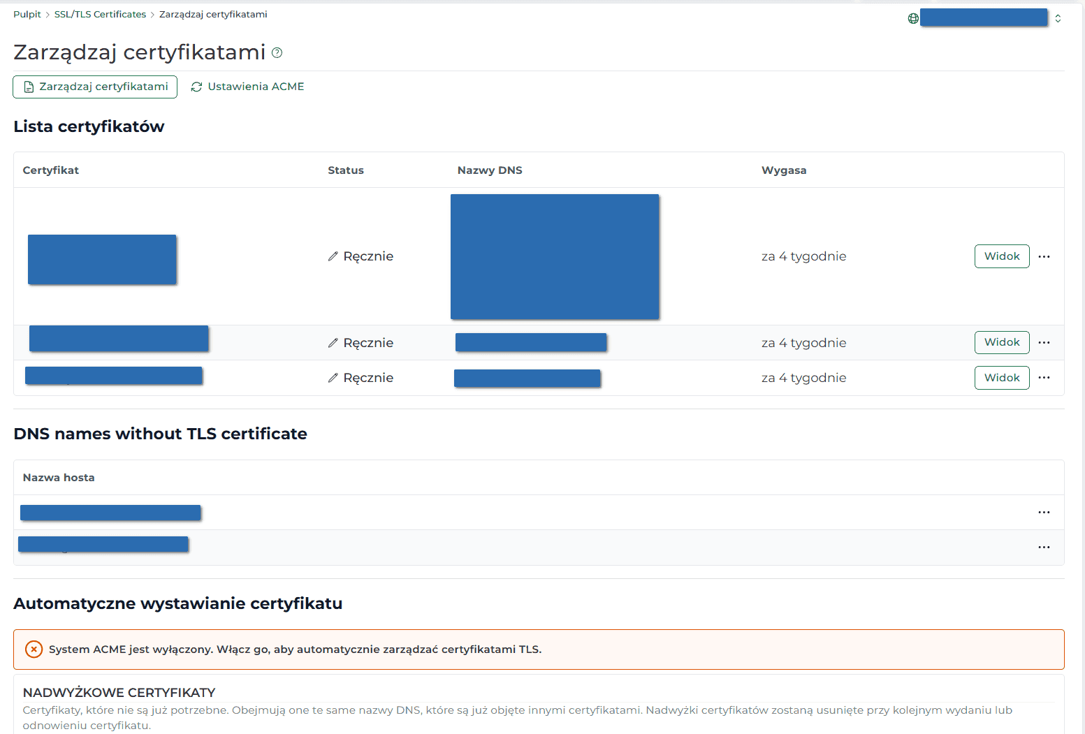
Task: Click Widok for the second listed certificate
Action: coord(1002,342)
